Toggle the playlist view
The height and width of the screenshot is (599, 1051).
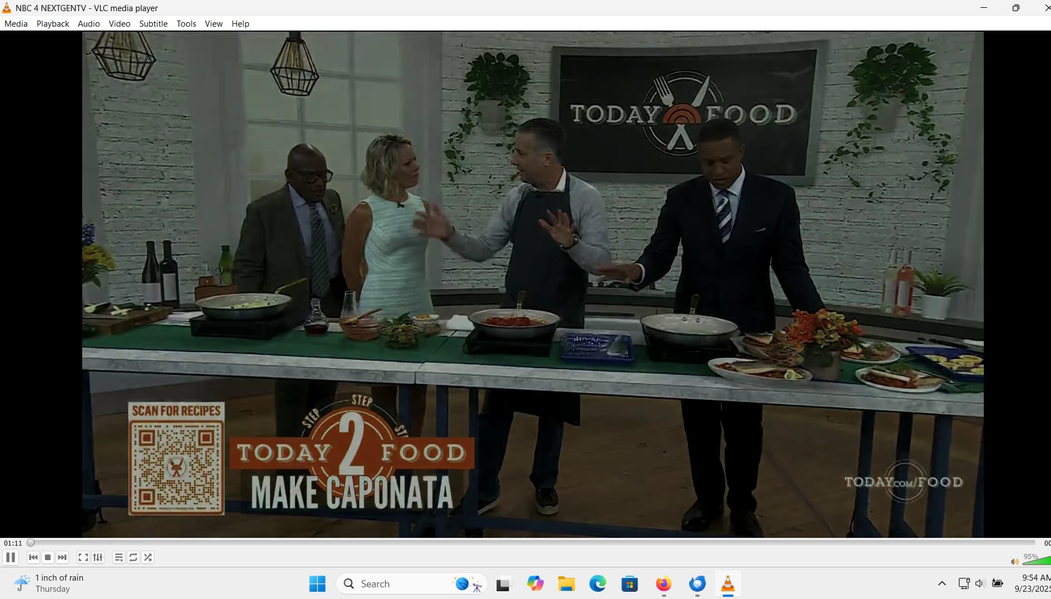118,557
